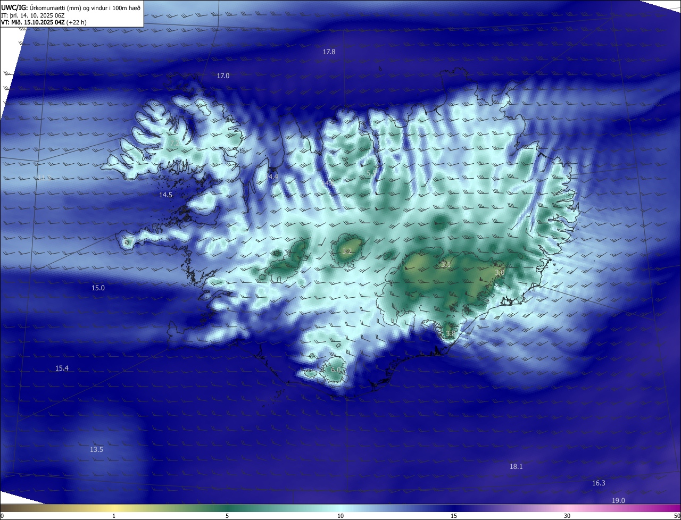Click the 3.8 value label on the southeast coast

(451, 333)
